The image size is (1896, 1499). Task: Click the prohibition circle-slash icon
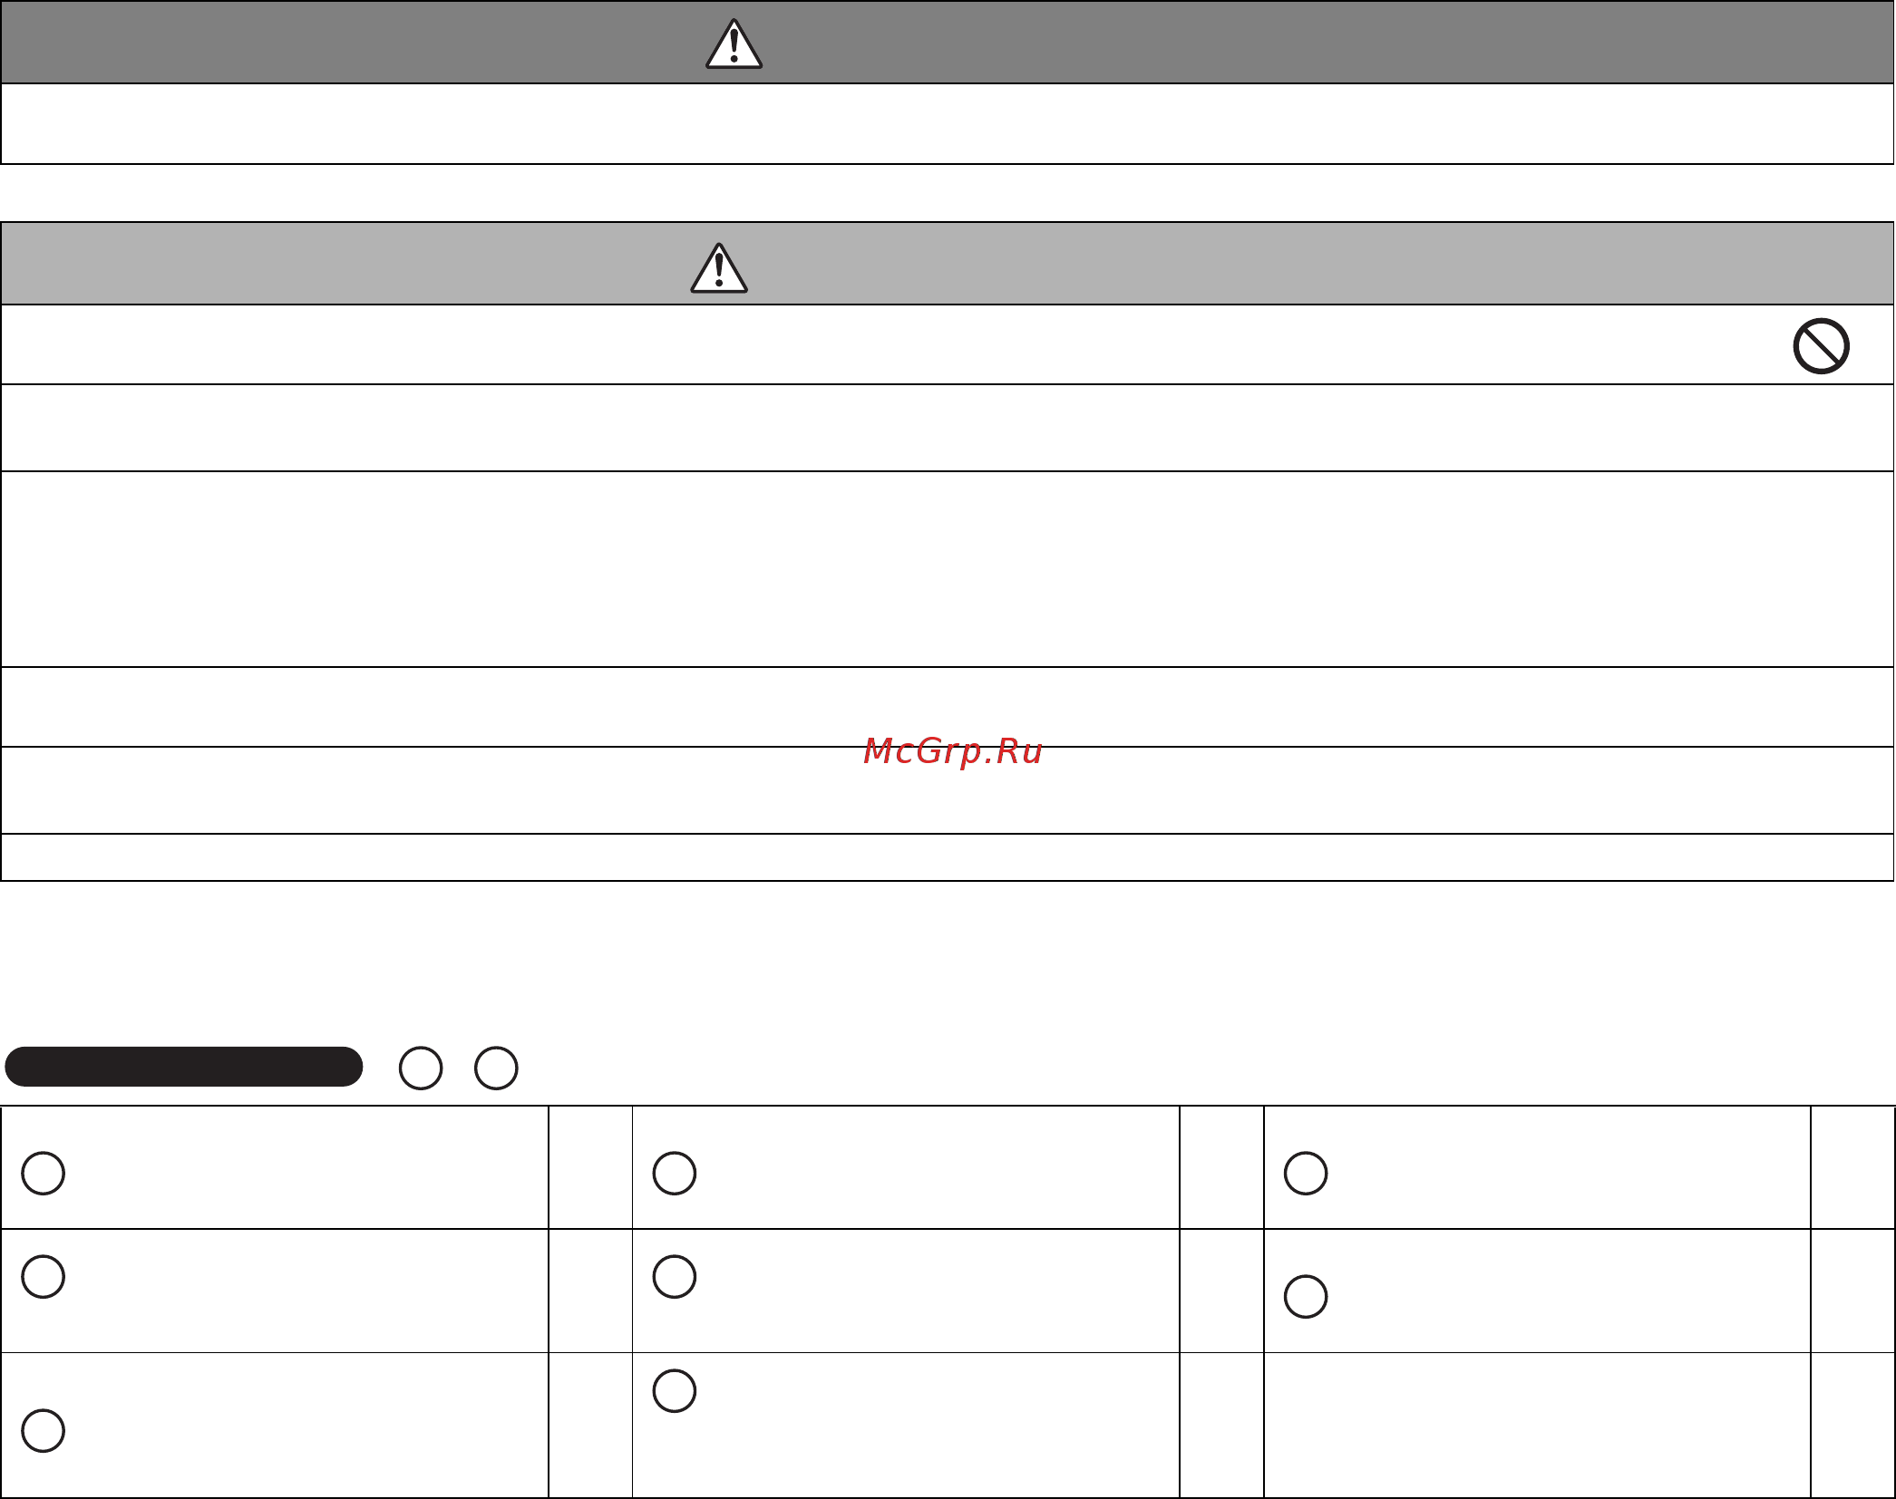tap(1821, 345)
